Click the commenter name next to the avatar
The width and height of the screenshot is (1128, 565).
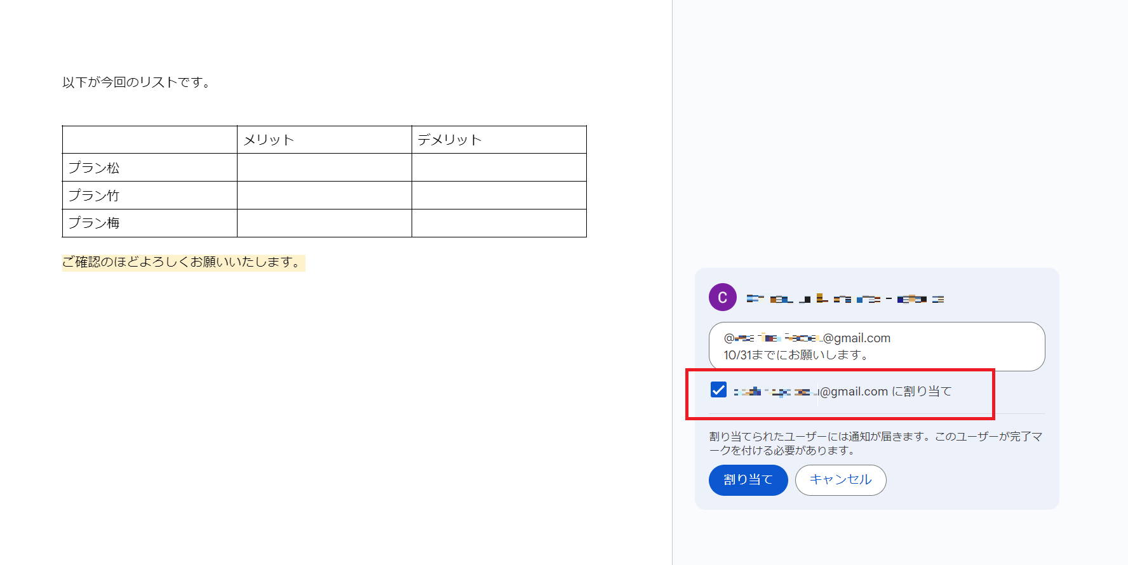pyautogui.click(x=845, y=298)
